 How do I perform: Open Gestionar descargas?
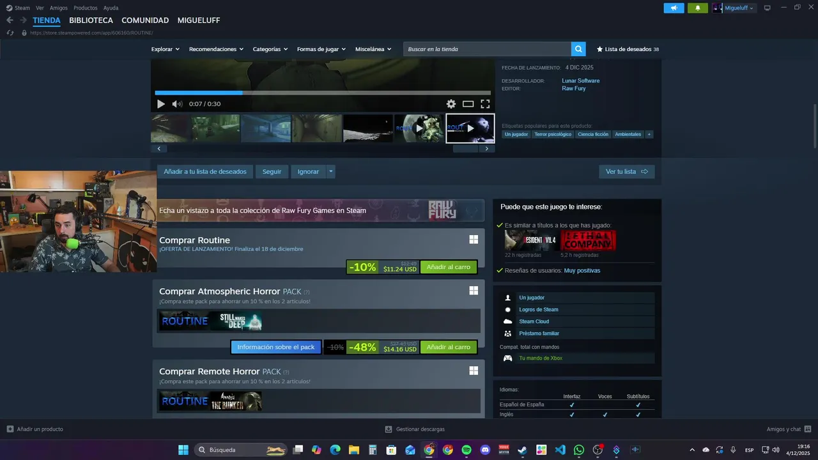tap(415, 429)
